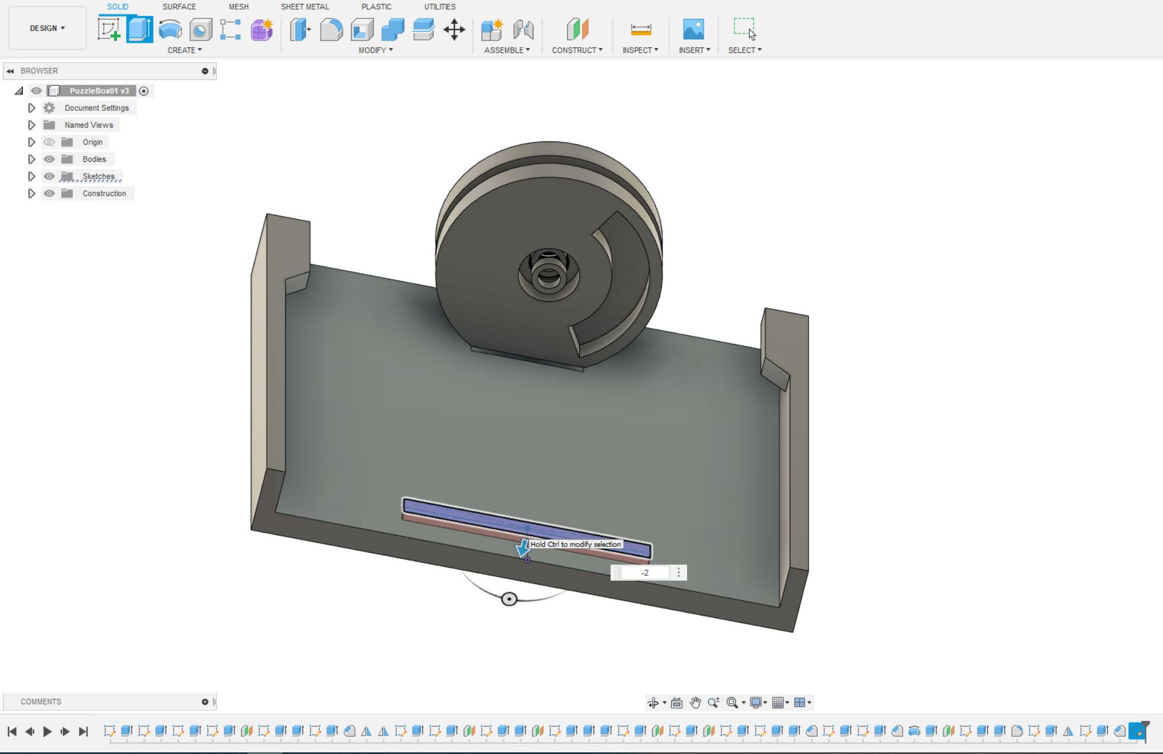Click the extrude distance field showing -2
This screenshot has height=754, width=1163.
tap(645, 573)
